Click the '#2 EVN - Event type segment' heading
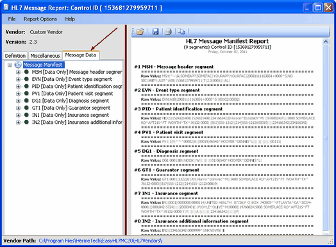This screenshot has height=247, width=336. tap(167, 90)
